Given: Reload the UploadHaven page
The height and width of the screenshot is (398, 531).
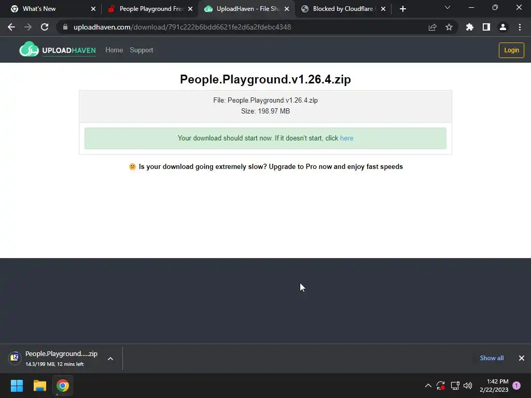Looking at the screenshot, I should tap(45, 27).
